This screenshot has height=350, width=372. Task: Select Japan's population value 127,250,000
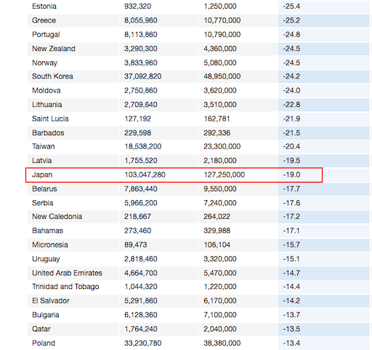(x=224, y=175)
